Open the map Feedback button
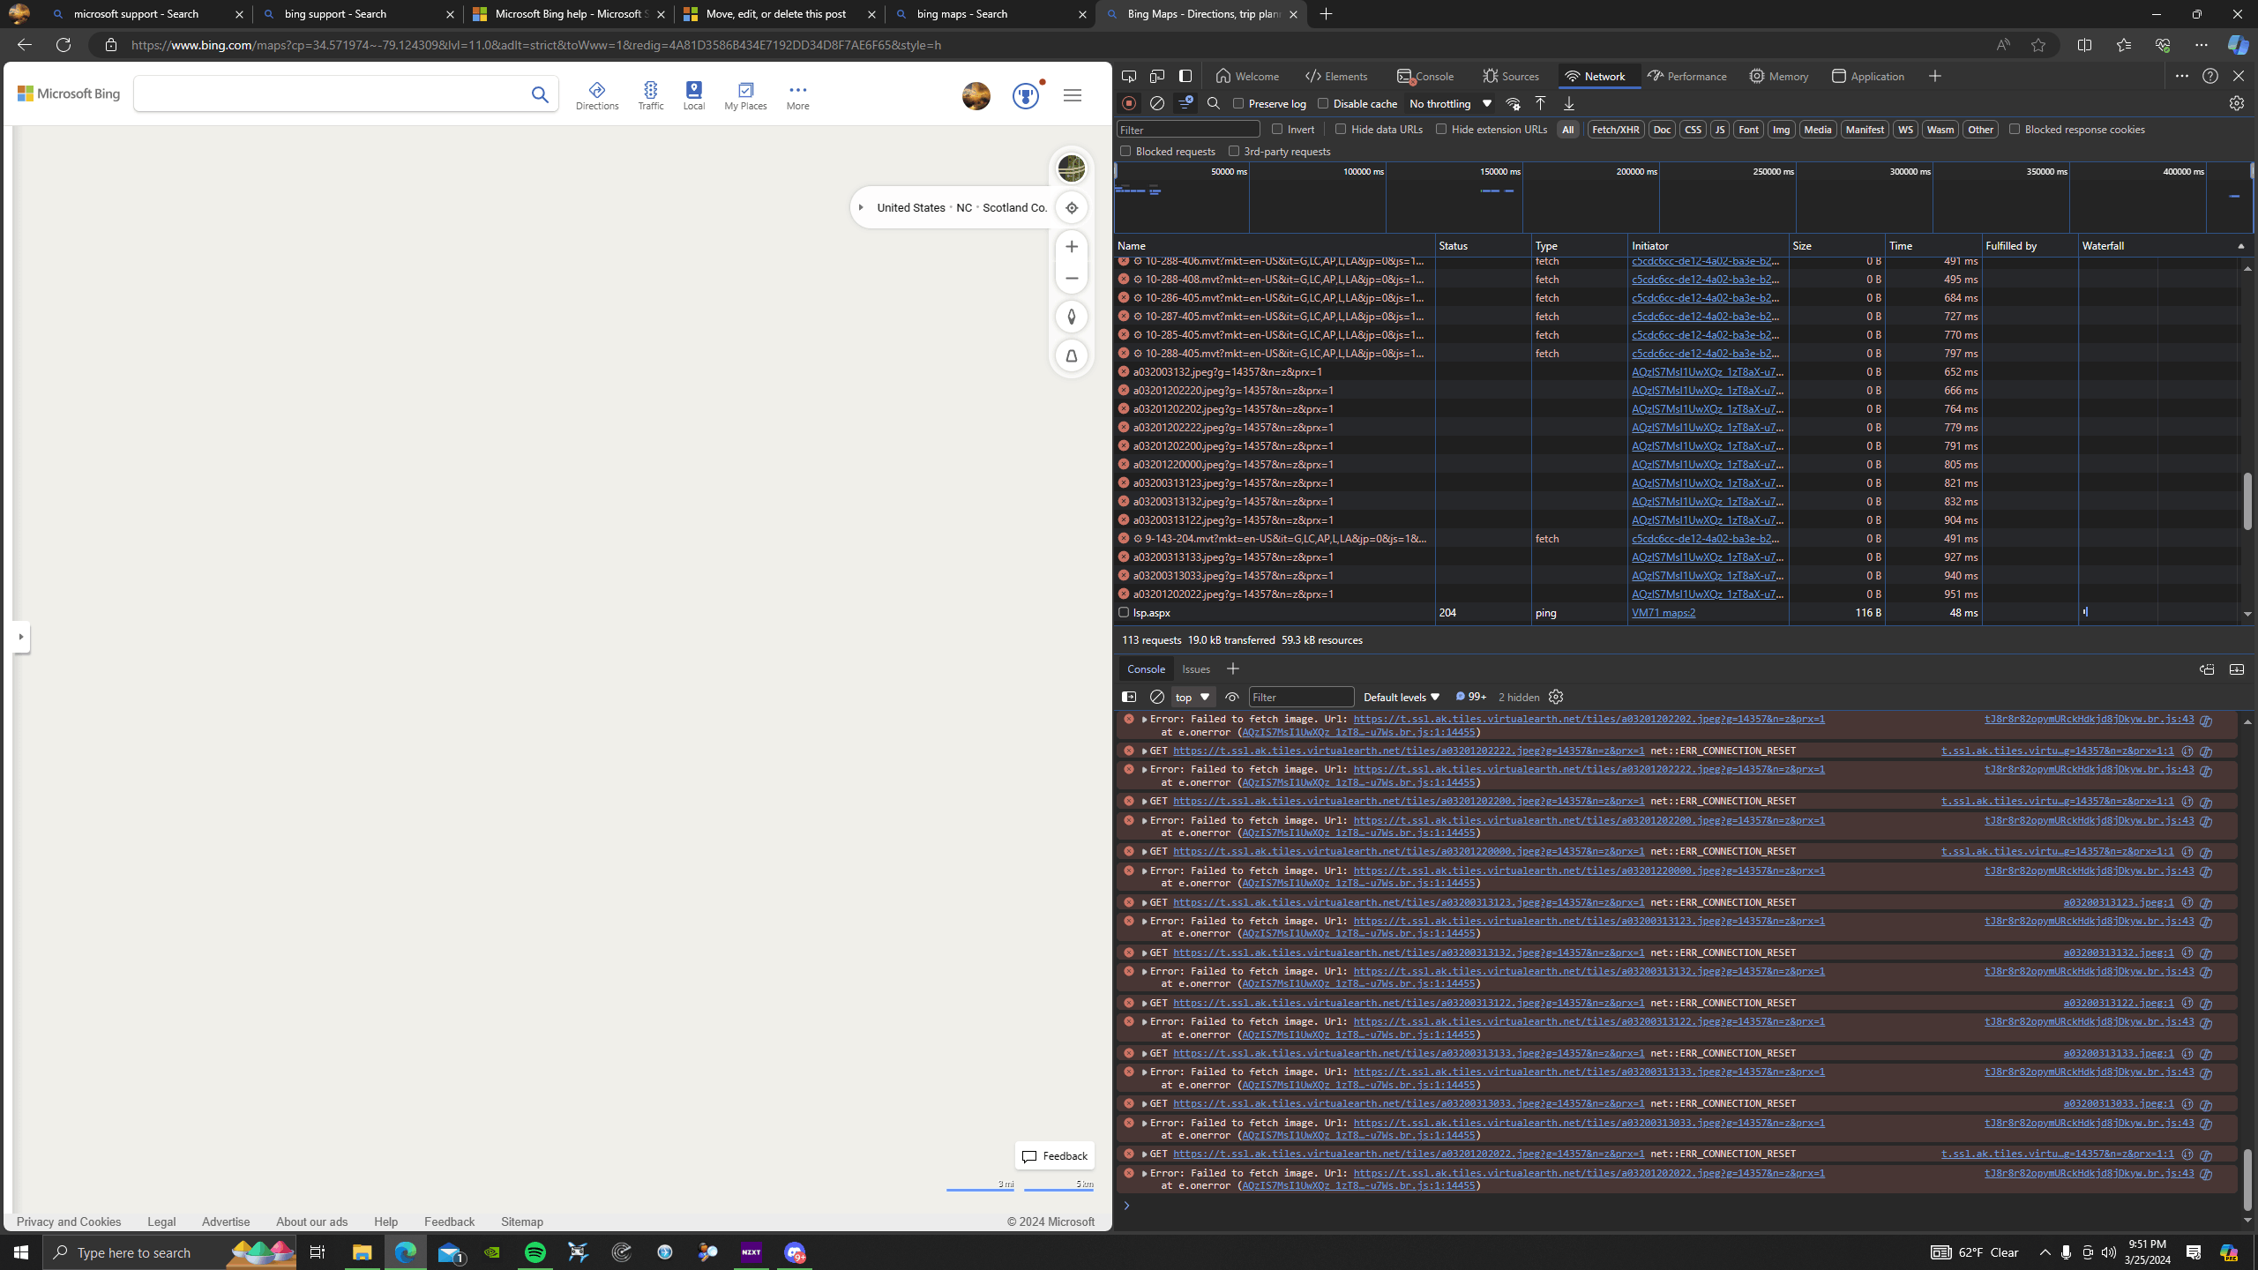The width and height of the screenshot is (2258, 1270). 1054,1156
